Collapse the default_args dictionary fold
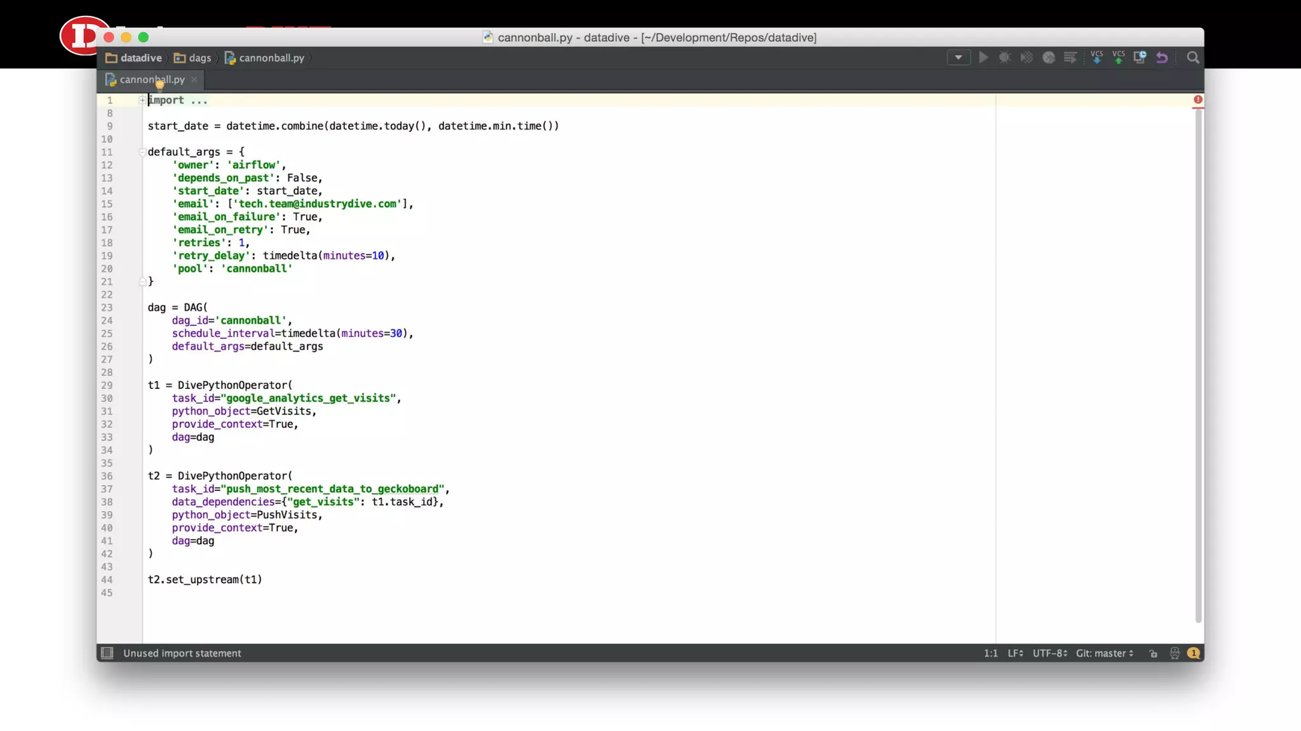The height and width of the screenshot is (731, 1301). pos(142,152)
